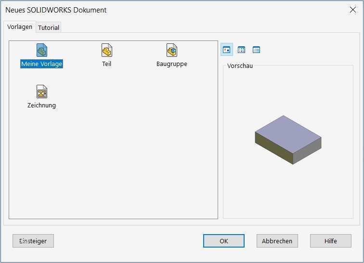Click the 3D block preview thumbnail
The image size is (364, 263).
[288, 140]
